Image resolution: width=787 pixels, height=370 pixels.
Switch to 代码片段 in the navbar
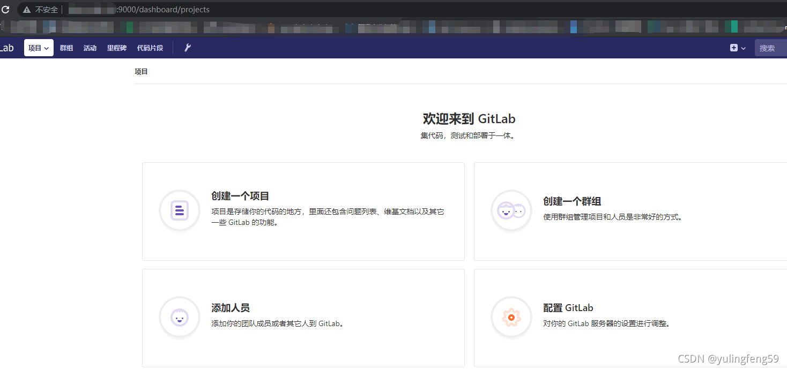(150, 48)
